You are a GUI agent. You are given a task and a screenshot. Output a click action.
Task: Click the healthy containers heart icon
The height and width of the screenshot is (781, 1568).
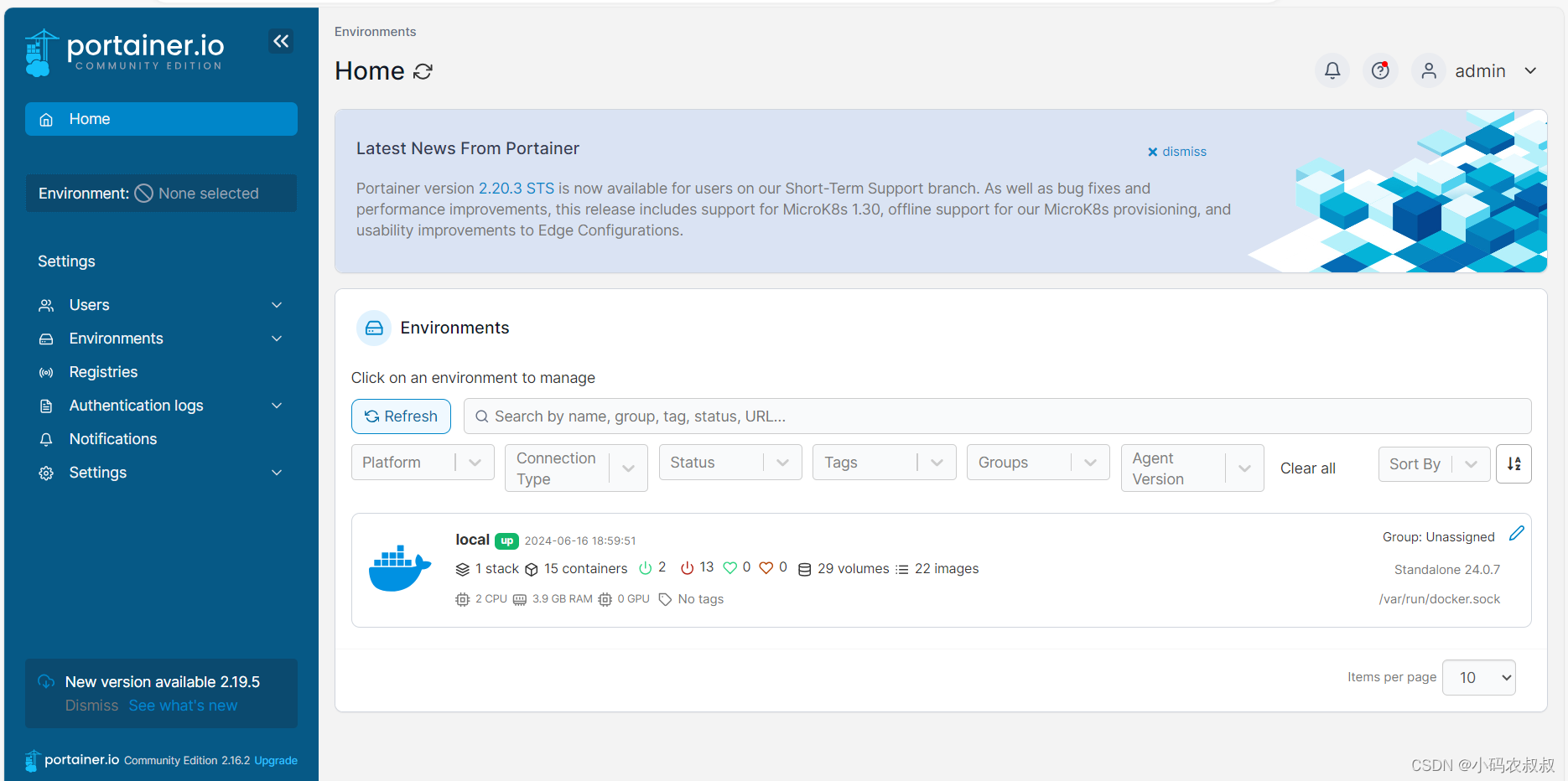(x=729, y=568)
